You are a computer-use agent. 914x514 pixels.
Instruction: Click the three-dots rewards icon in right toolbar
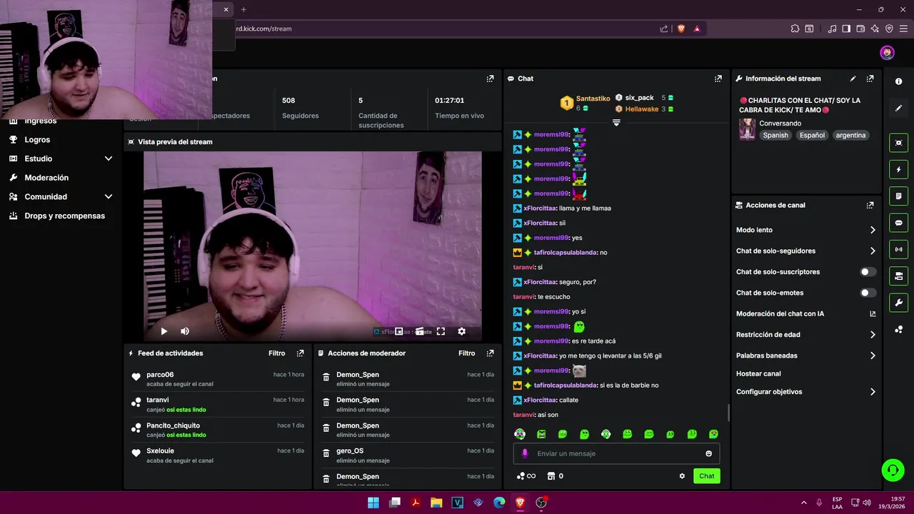tap(898, 329)
